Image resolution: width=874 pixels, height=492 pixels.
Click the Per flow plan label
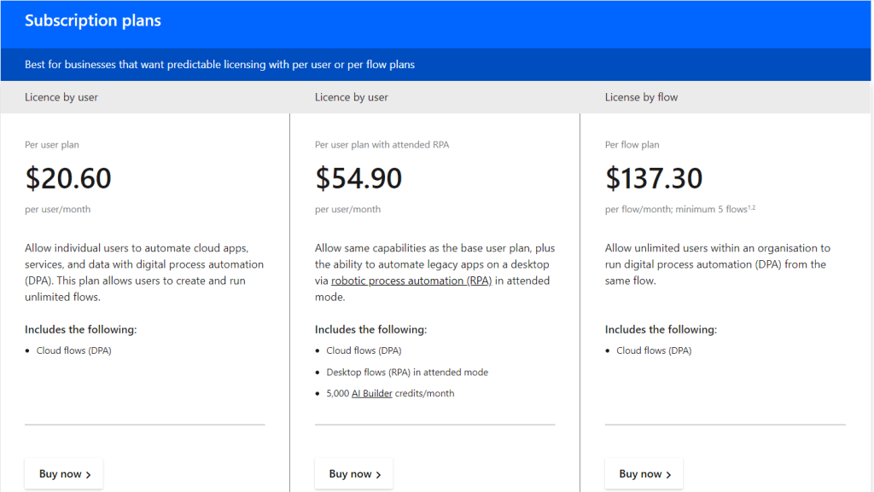pos(632,145)
